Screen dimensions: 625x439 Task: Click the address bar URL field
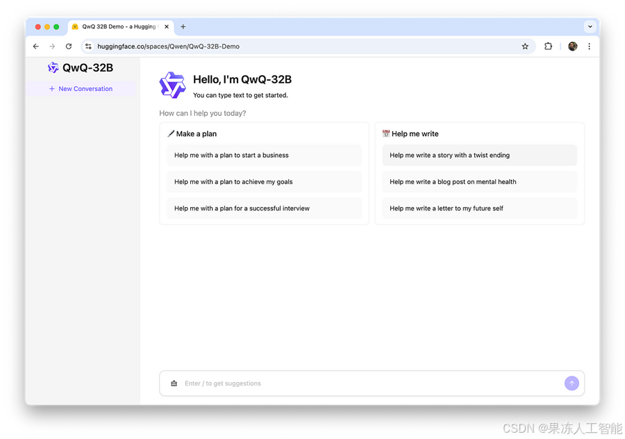tap(307, 47)
